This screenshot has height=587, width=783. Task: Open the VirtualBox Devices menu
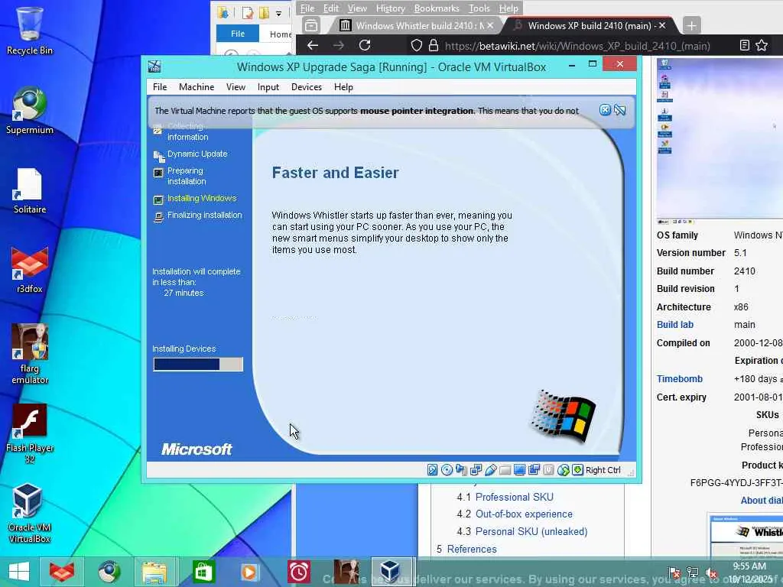coord(306,87)
